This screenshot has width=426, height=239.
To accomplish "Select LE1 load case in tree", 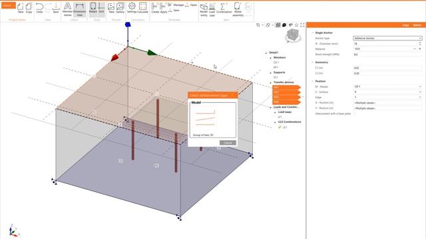I will [280, 117].
